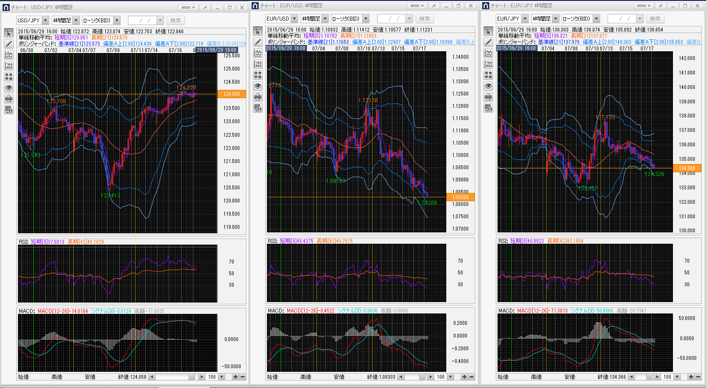Toggle the eye visibility icon in EUR/JPY chart

488,86
